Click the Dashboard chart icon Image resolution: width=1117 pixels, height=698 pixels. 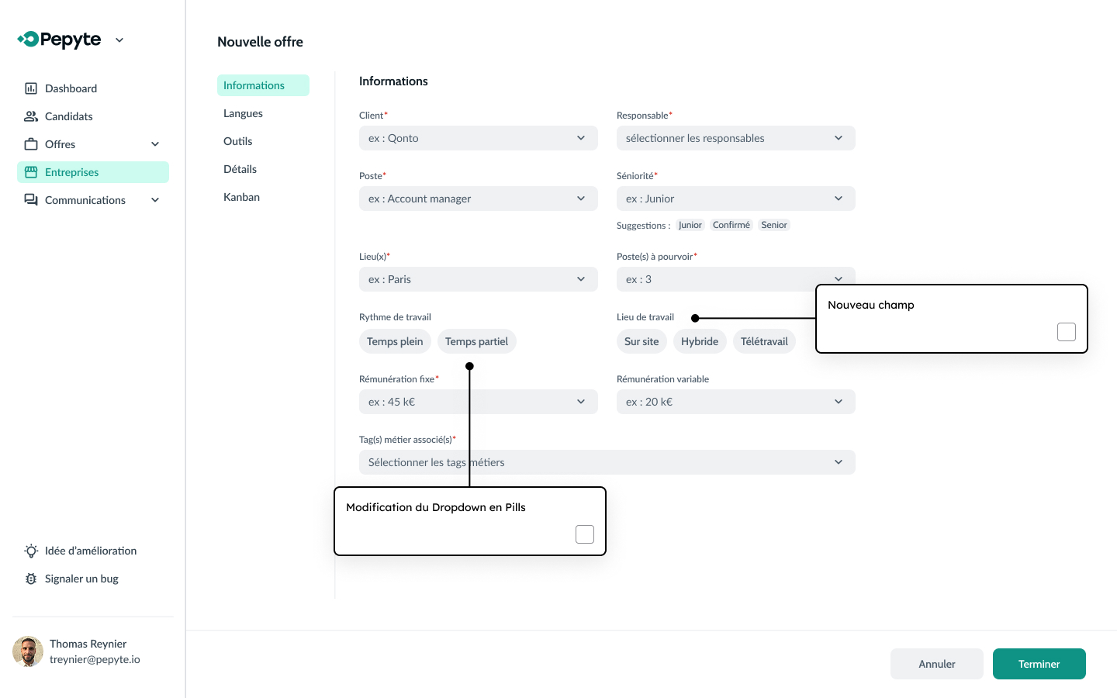[x=31, y=88]
